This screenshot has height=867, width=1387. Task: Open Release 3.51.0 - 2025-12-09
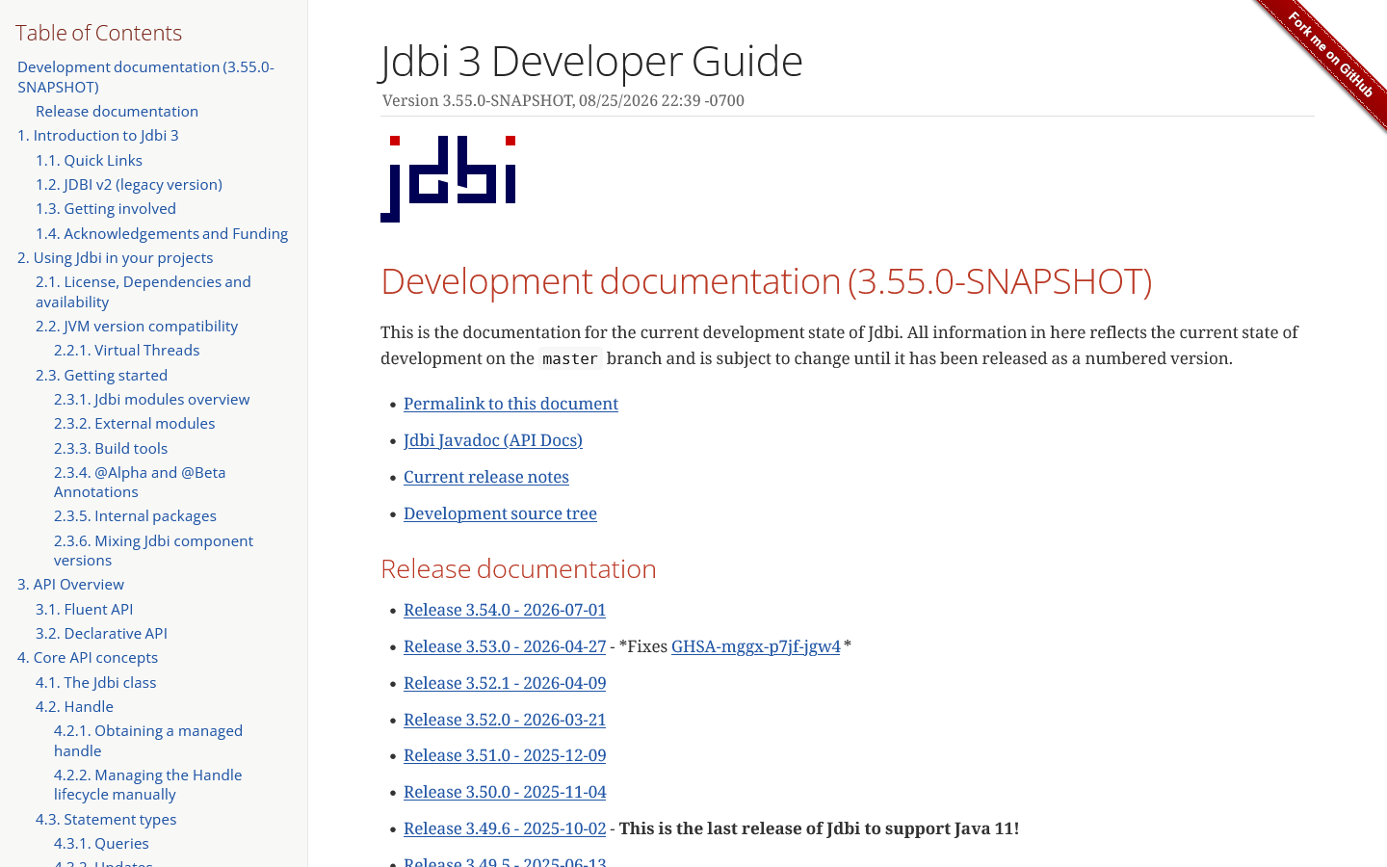pos(505,755)
